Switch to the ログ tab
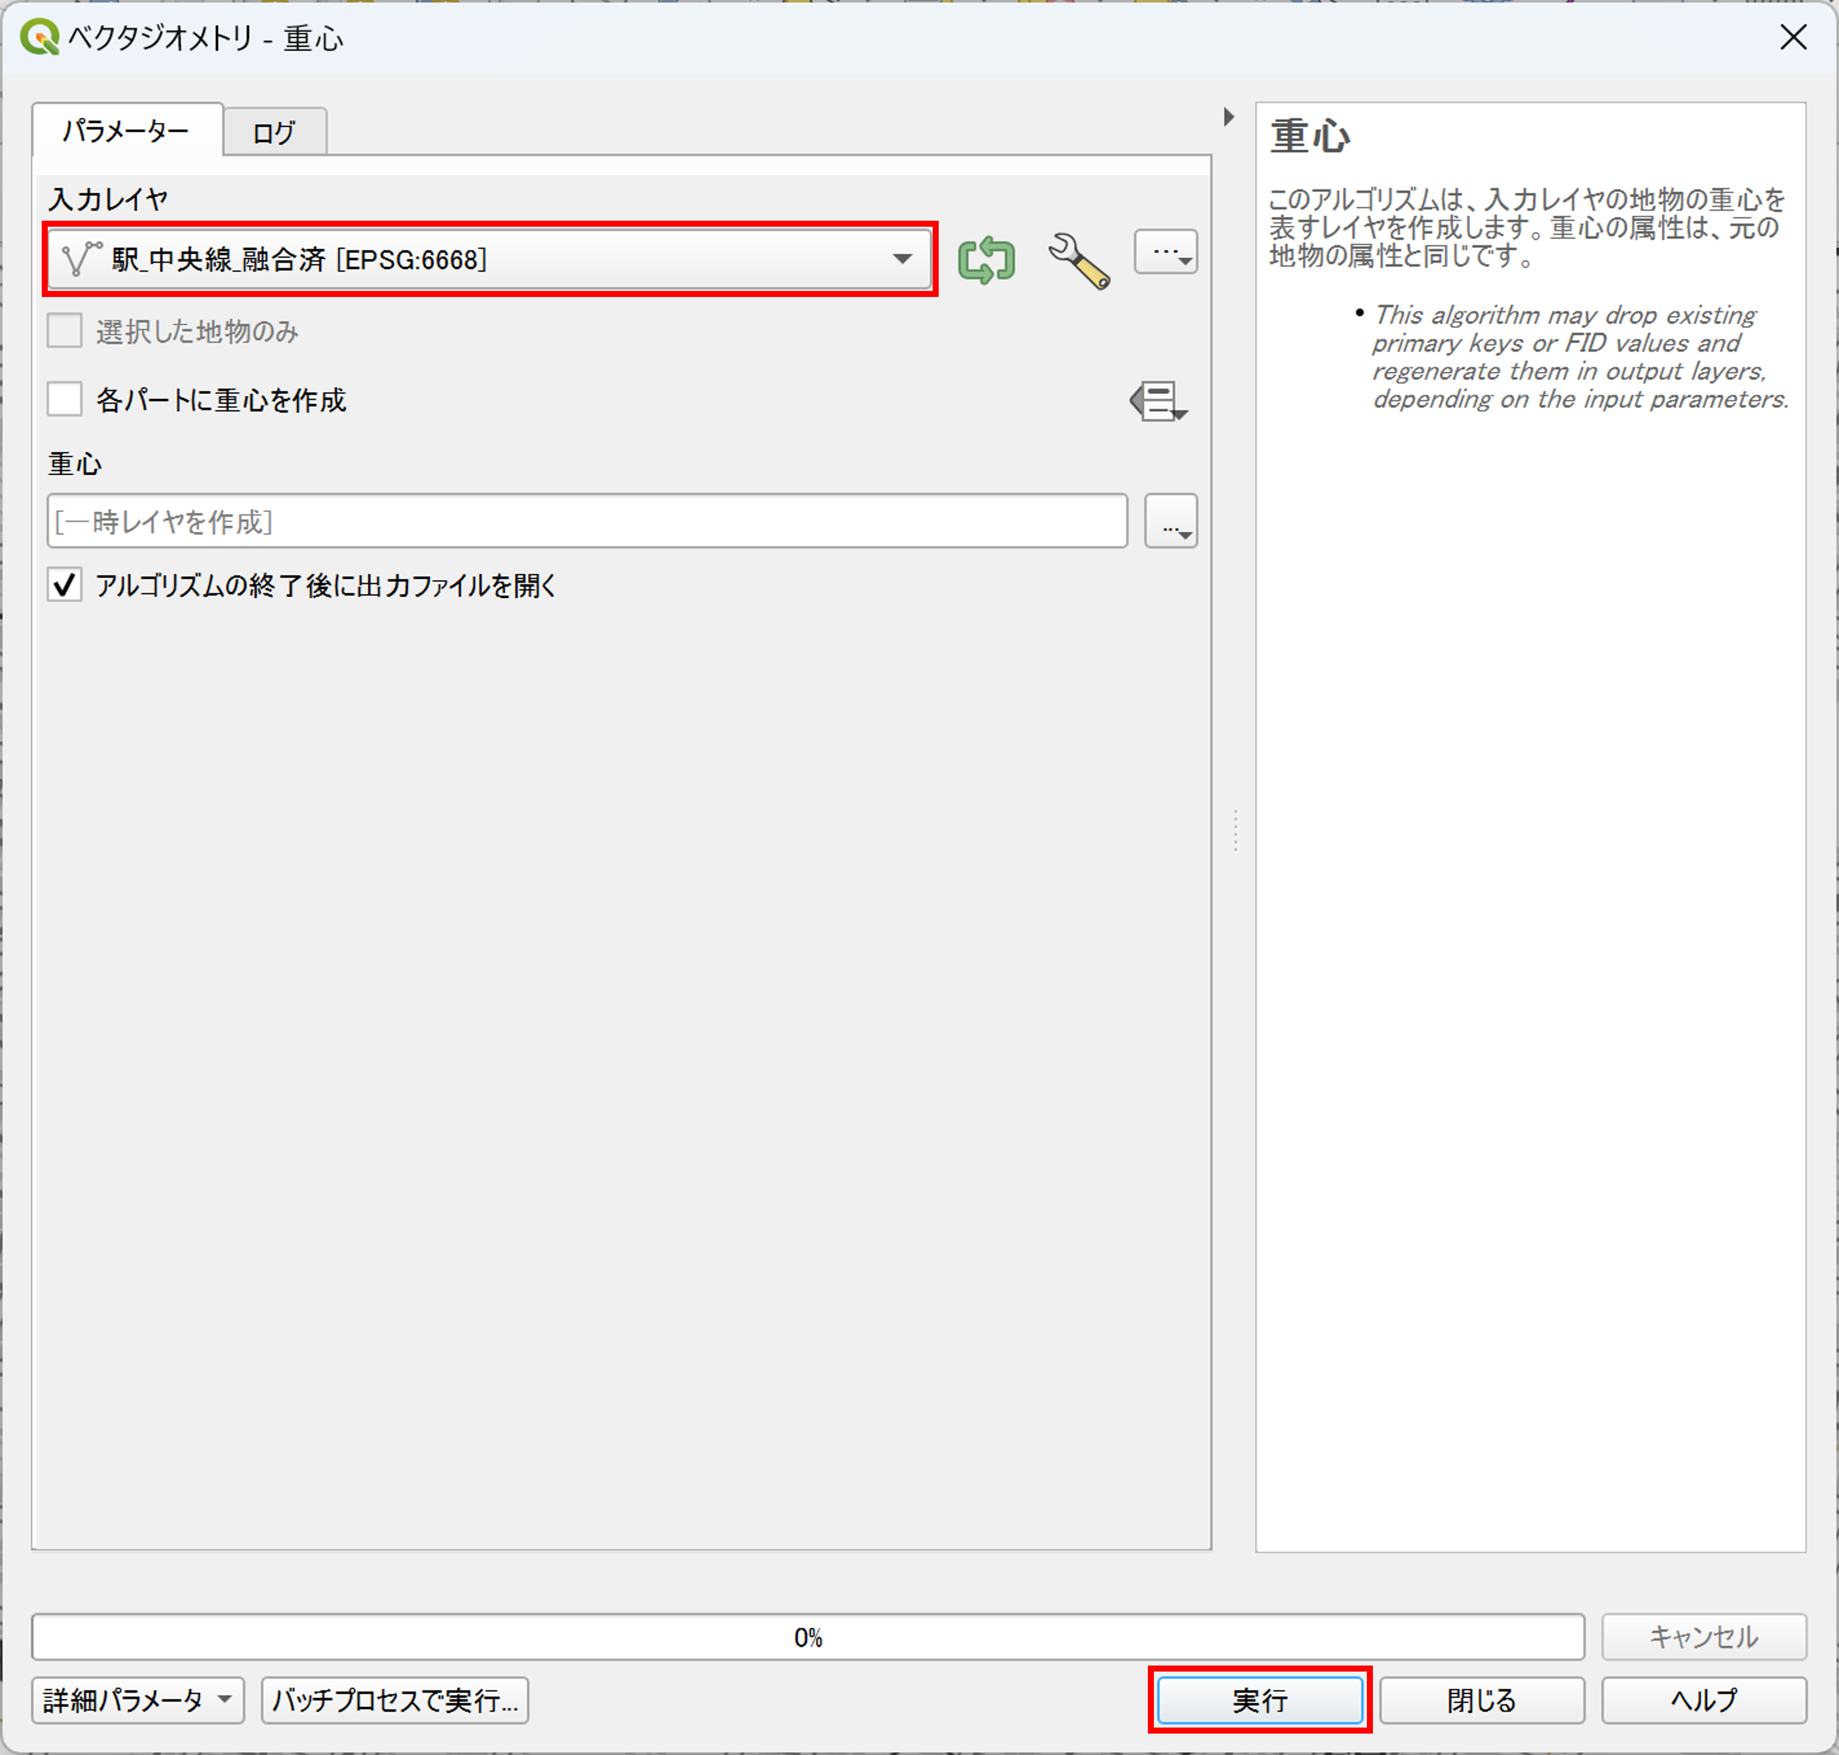 tap(275, 132)
